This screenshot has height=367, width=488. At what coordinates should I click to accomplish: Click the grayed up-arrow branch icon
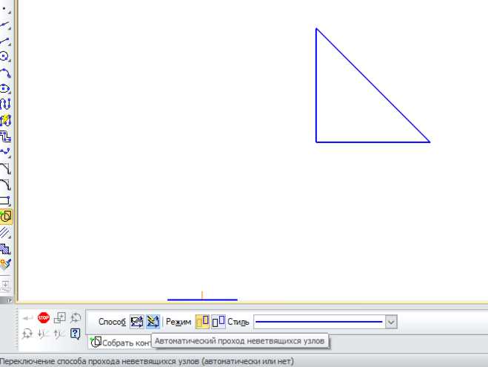[59, 334]
